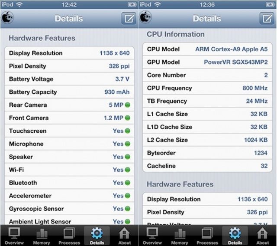277x246 pixels.
Task: Tap green status dot on Touchscreen row
Action: click(128, 131)
